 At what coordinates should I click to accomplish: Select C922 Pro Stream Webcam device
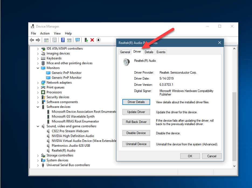tap(70, 131)
